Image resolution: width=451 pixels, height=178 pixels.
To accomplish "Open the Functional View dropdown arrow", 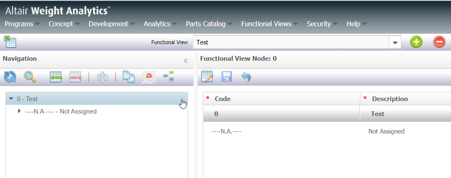I will coord(395,42).
